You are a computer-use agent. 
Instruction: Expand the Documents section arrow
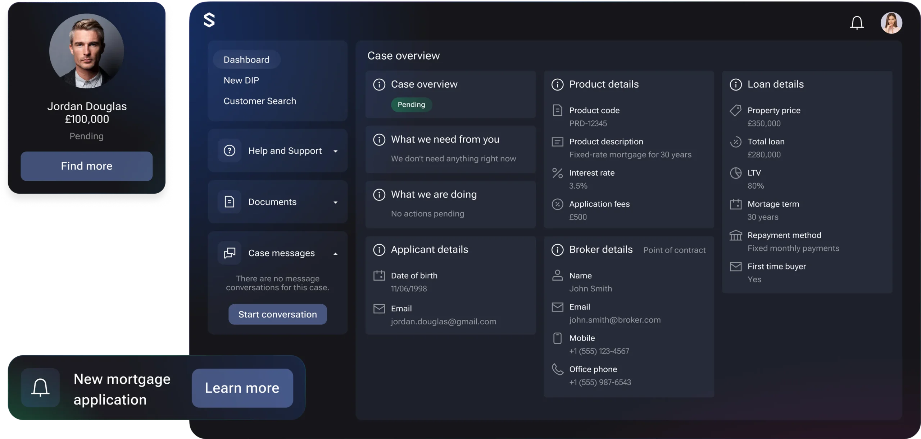tap(335, 203)
